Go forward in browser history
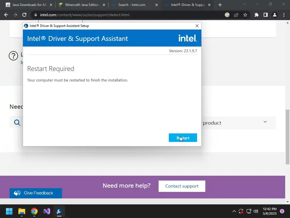This screenshot has height=218, width=290. coord(15,15)
